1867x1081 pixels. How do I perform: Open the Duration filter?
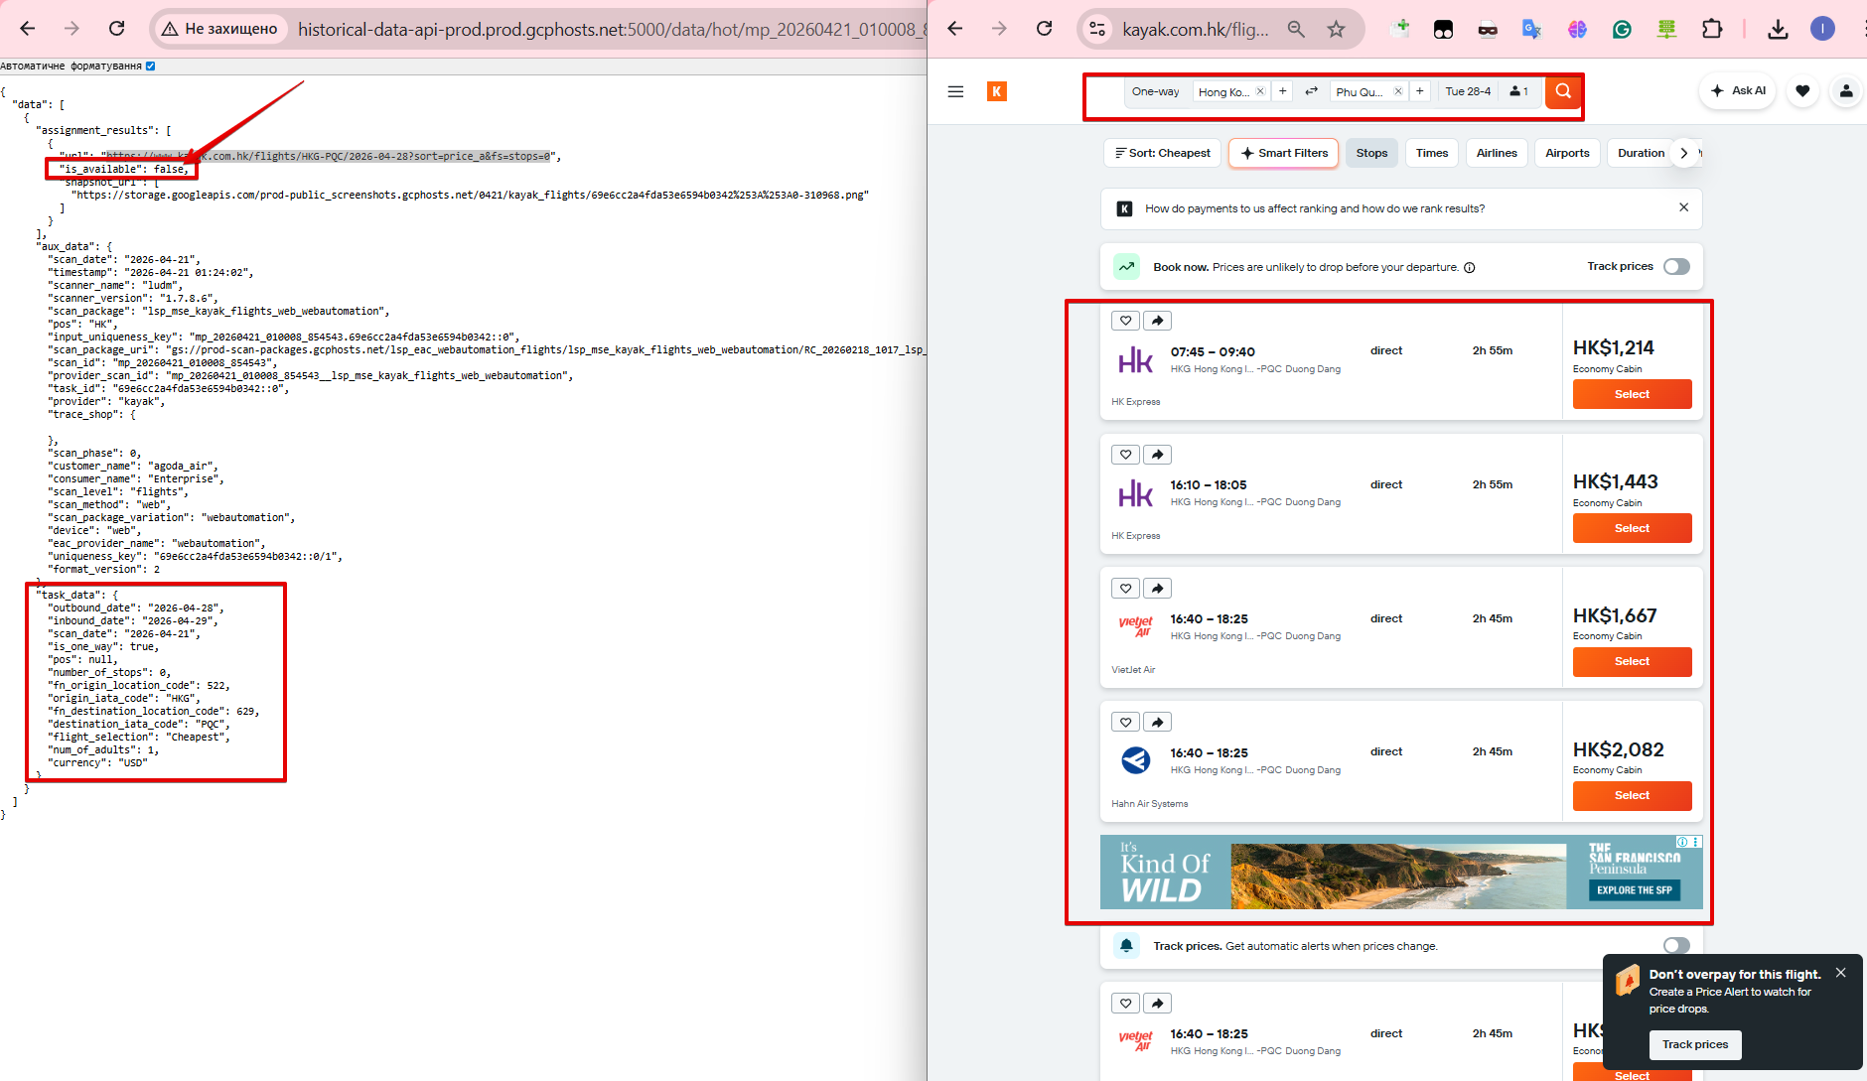point(1641,153)
